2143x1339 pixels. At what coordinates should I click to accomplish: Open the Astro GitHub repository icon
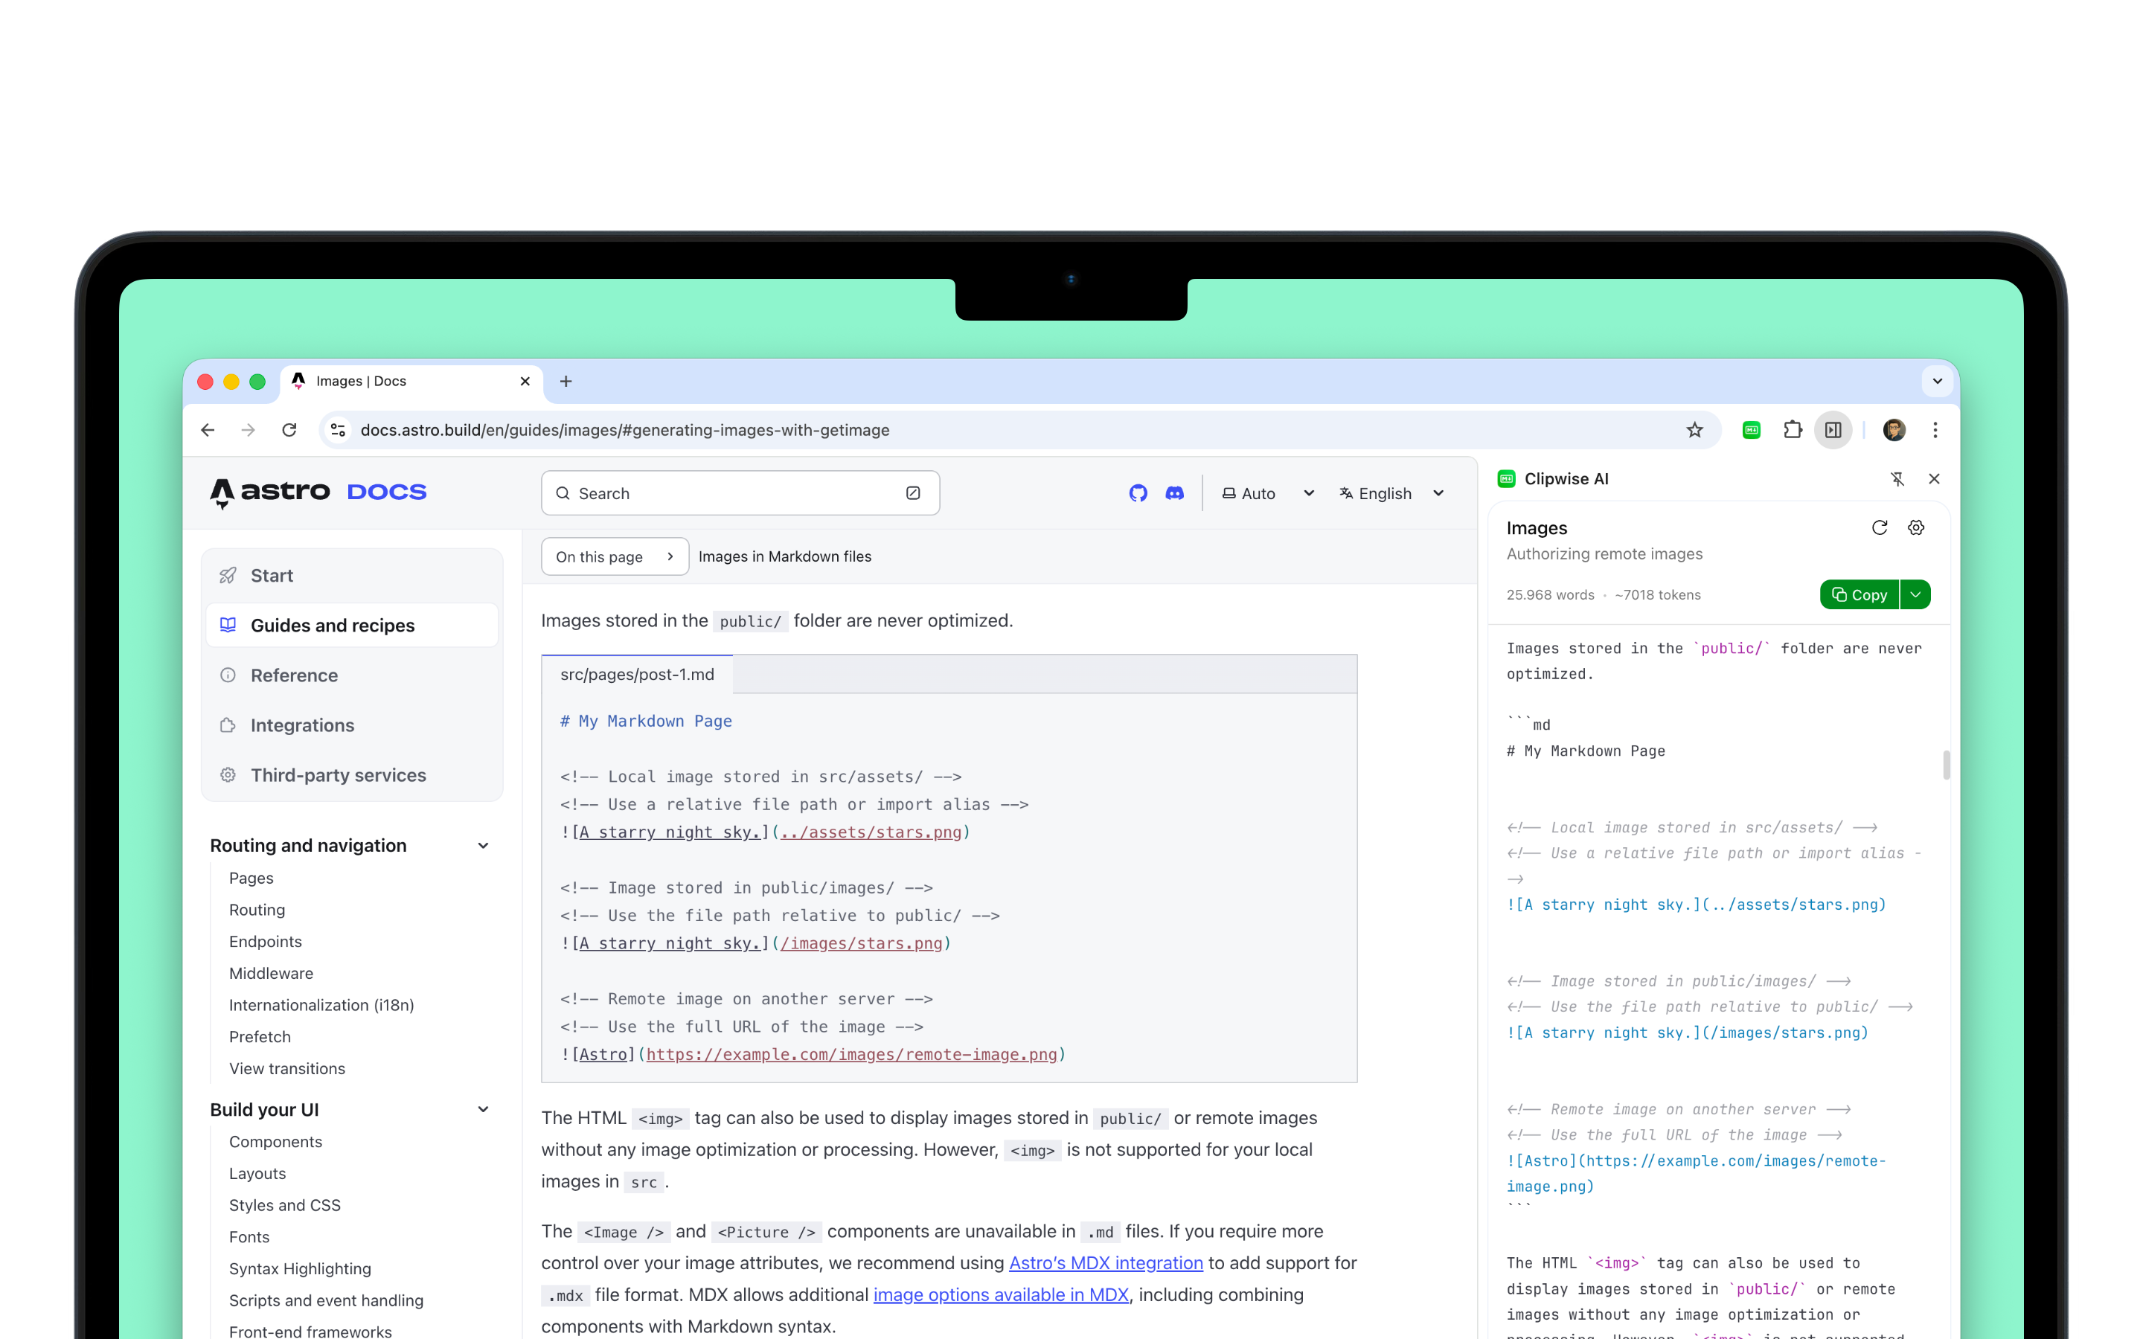point(1138,493)
